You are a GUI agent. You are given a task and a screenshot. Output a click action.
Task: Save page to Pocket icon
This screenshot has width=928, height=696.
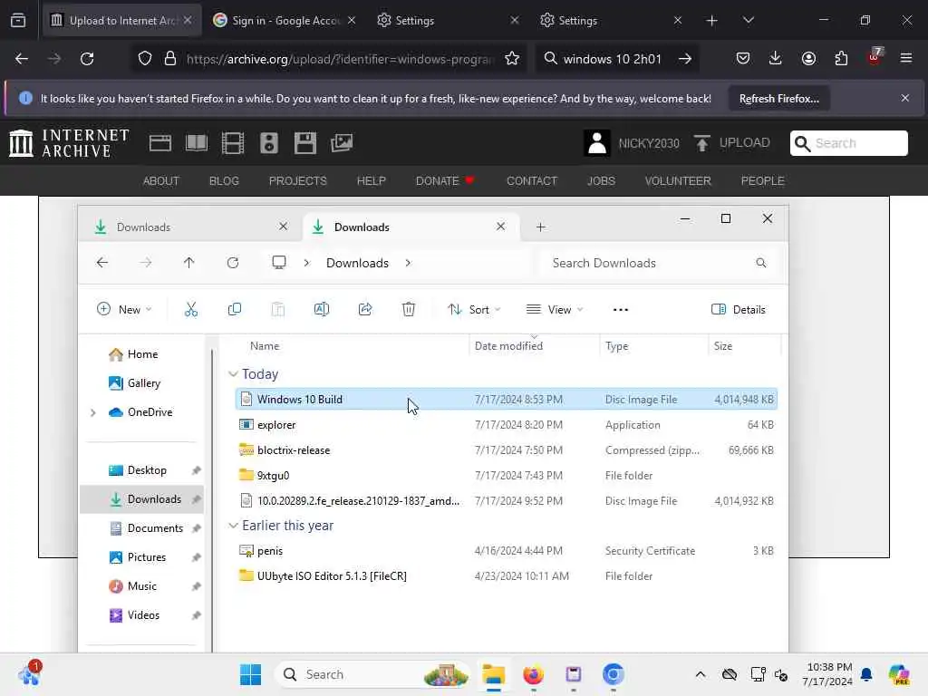click(x=743, y=59)
